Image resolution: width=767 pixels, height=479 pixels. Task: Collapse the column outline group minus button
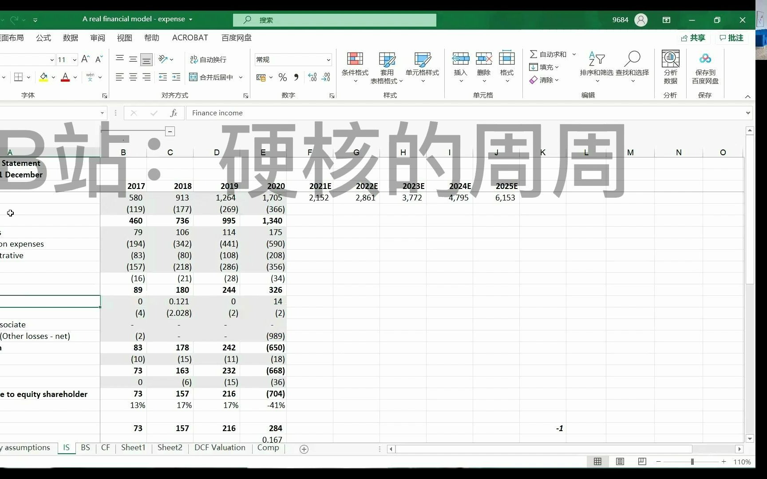170,131
